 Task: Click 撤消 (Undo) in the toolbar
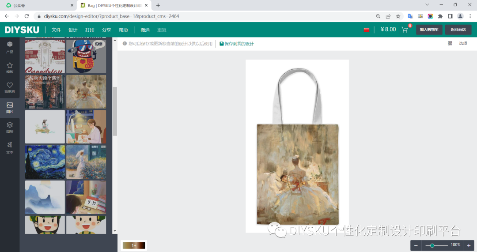coord(145,30)
